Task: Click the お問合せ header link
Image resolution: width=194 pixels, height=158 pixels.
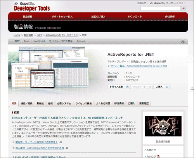Action: coord(142,3)
